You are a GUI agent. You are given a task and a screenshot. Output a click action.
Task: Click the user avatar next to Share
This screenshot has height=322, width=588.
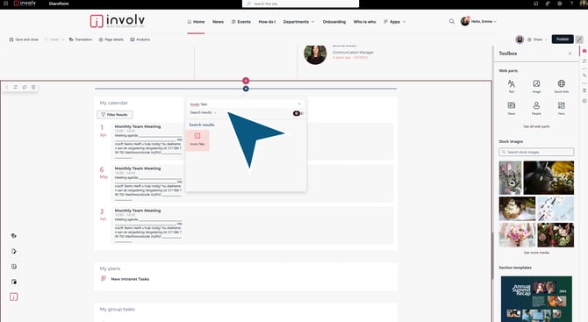520,39
